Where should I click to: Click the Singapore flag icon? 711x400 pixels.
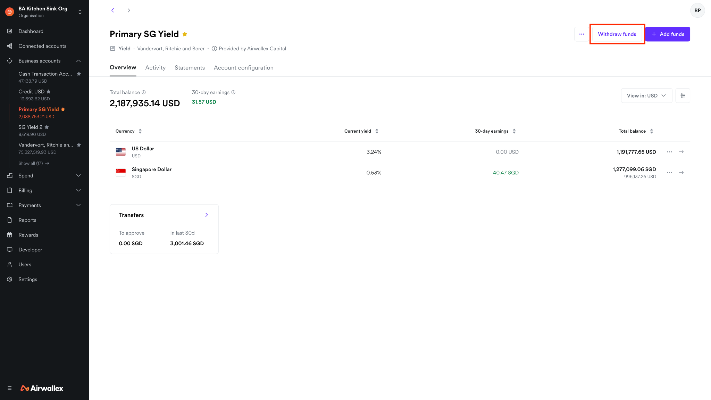coord(121,173)
